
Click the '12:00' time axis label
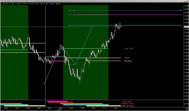(28, 108)
